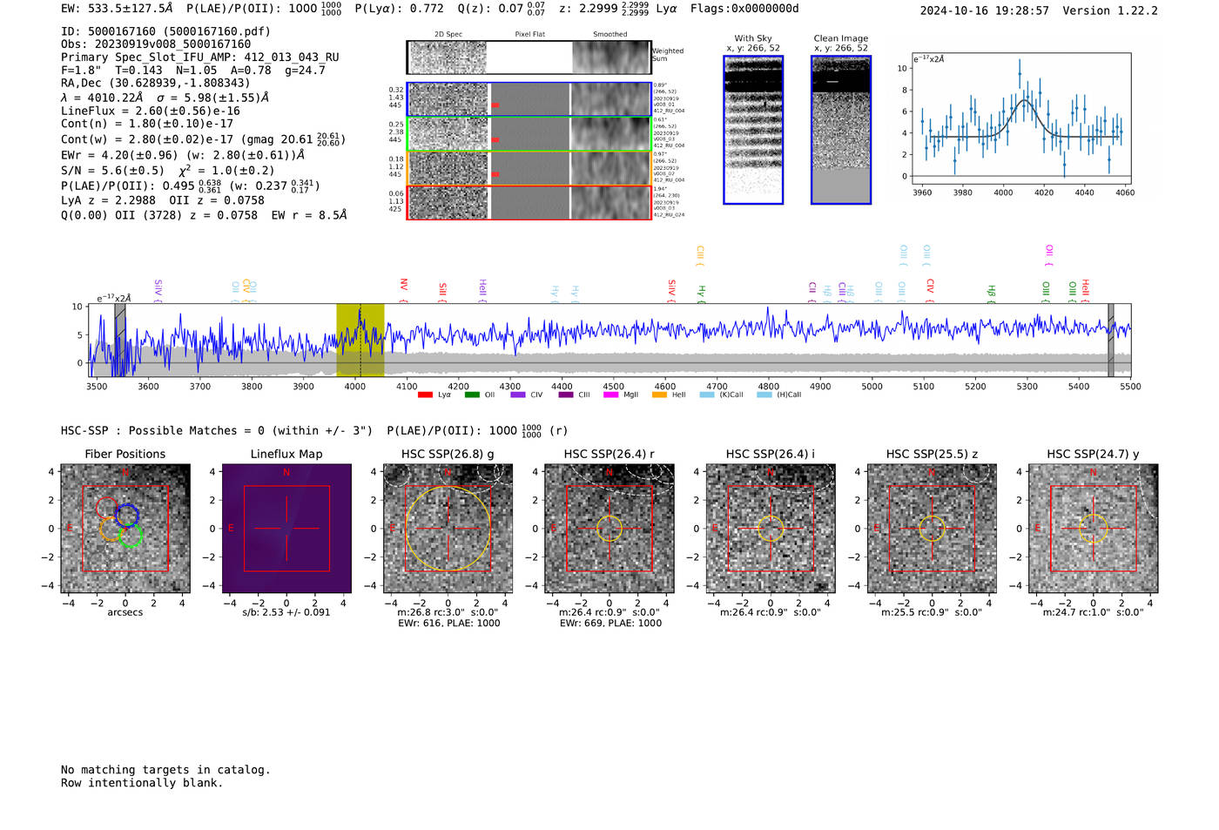
Task: Open the HSC SSP(24.7) y image
Action: [1094, 529]
